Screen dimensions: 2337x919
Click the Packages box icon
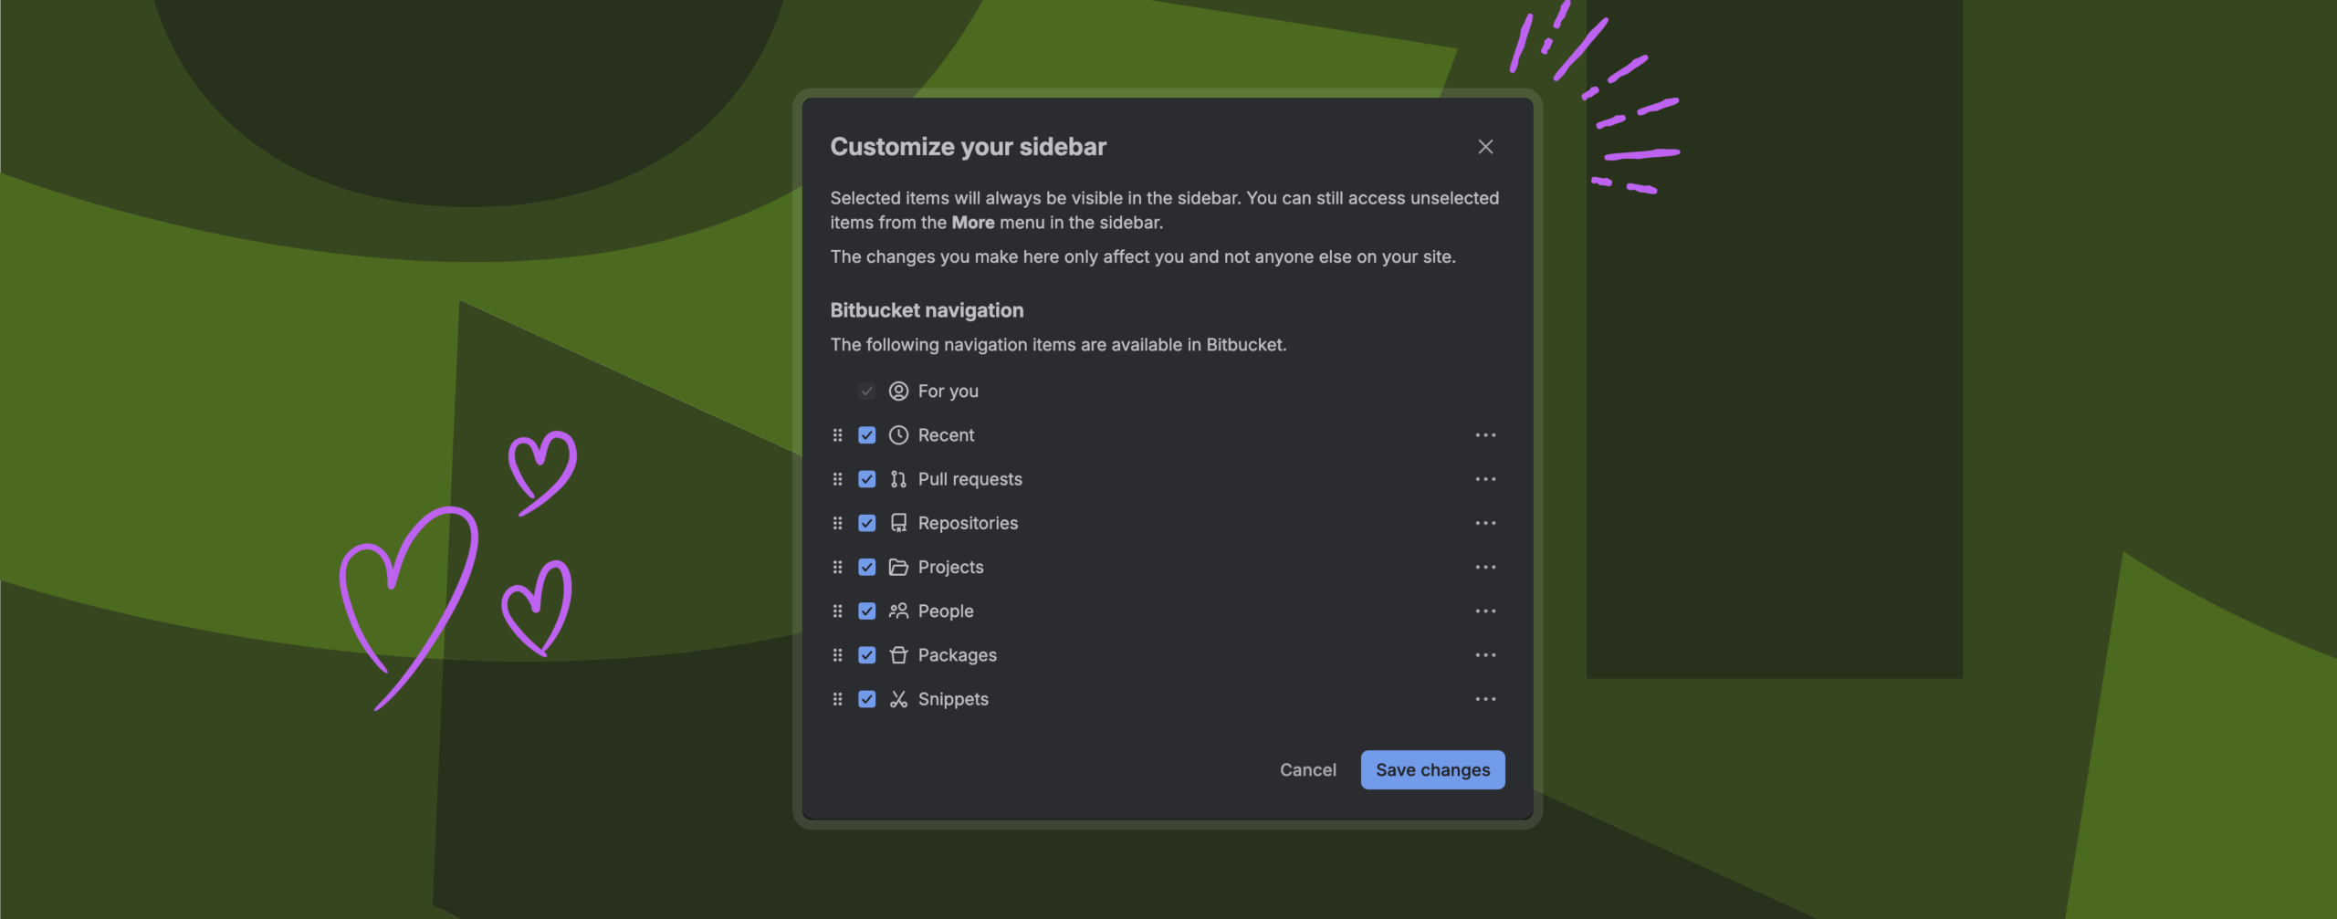point(897,654)
